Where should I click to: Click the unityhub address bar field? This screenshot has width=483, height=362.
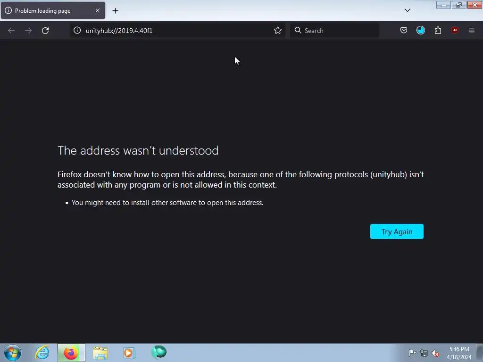[177, 31]
